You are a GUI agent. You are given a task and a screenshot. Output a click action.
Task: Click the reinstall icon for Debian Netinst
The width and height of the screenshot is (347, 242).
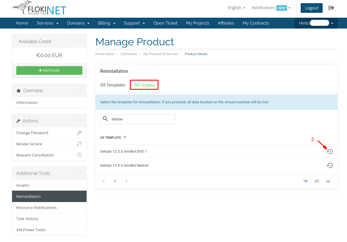[x=330, y=166]
